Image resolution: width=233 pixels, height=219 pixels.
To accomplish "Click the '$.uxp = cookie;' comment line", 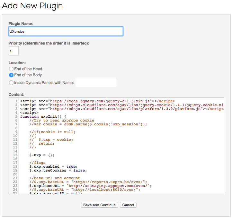I will click(51, 140).
